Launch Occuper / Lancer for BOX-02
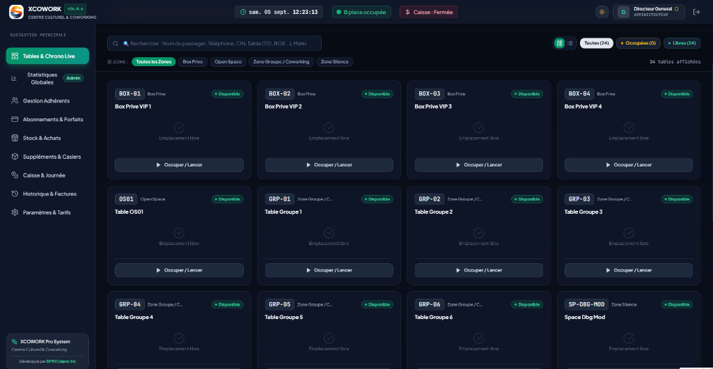This screenshot has width=713, height=369. (x=329, y=165)
